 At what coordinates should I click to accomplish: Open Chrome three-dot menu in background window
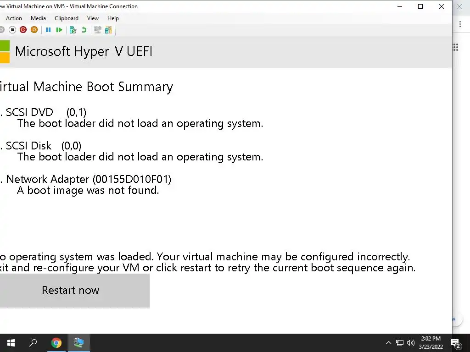[x=460, y=24]
